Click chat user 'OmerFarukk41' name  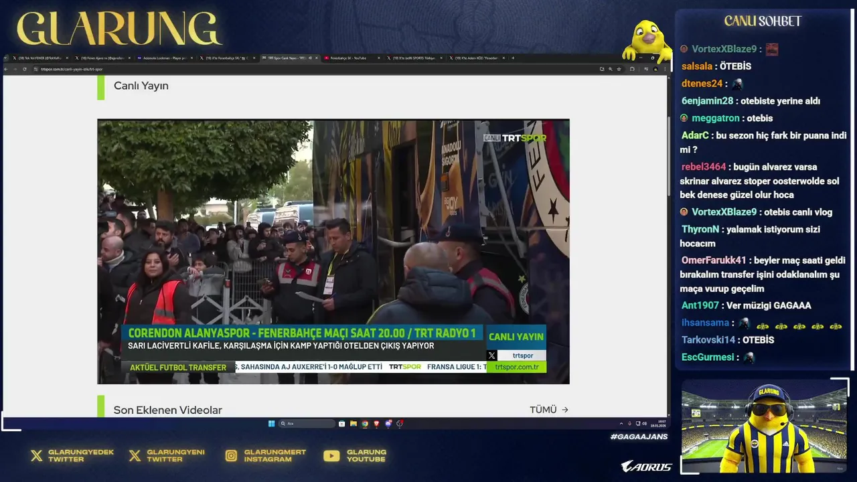(x=714, y=260)
